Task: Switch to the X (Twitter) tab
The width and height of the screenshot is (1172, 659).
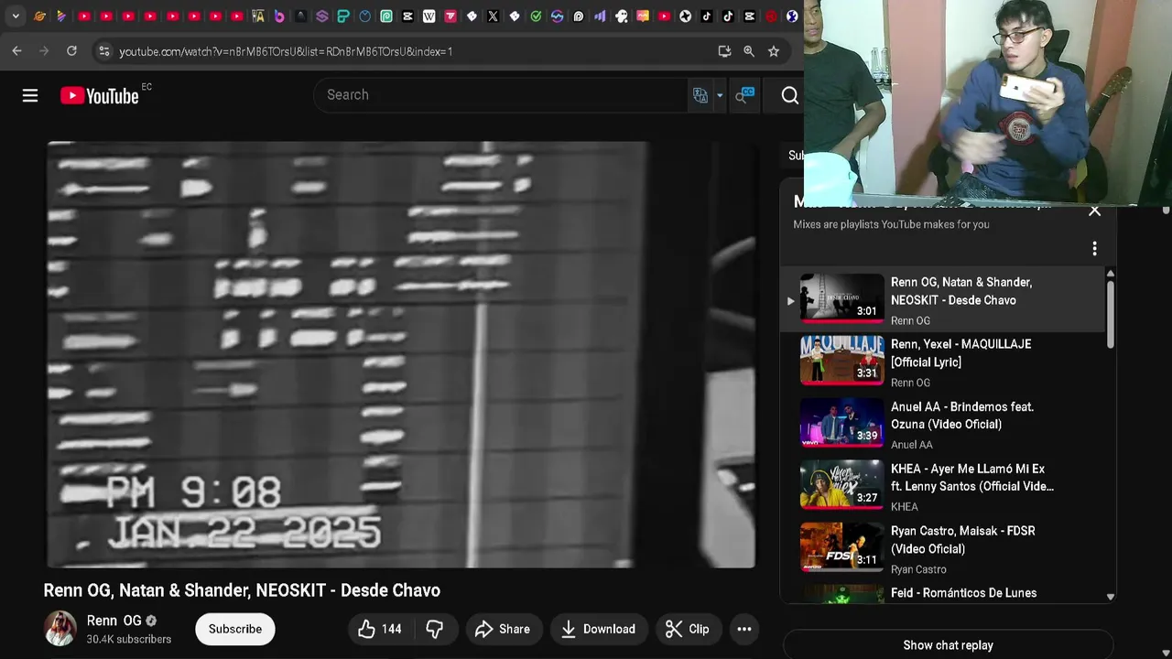Action: click(x=493, y=16)
